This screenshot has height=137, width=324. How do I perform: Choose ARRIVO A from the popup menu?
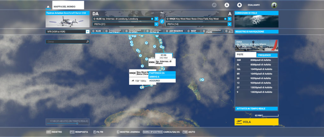click(x=162, y=77)
